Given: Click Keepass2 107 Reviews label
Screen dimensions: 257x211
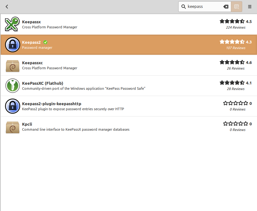Looking at the screenshot, I should pyautogui.click(x=236, y=48).
